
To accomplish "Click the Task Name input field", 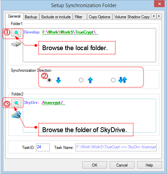I will pyautogui.click(x=116, y=147).
